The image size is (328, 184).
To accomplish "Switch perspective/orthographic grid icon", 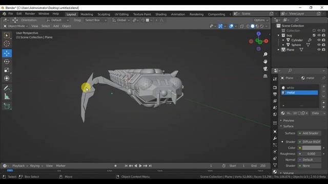I will [265, 76].
